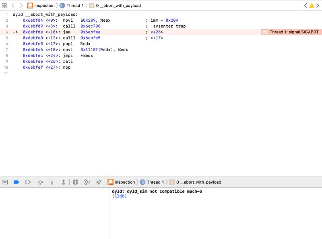Viewport: 322px width, 239px height.
Task: Click the 0x6ec790 _sysenter_trap address link
Action: 90,26
